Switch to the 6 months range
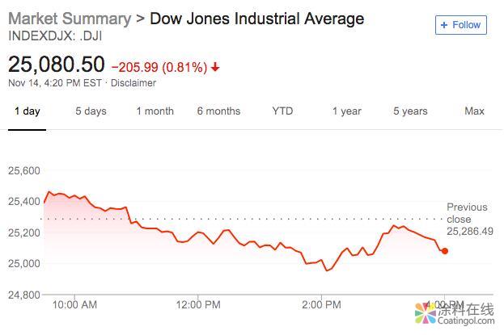504x335 pixels. (x=218, y=111)
